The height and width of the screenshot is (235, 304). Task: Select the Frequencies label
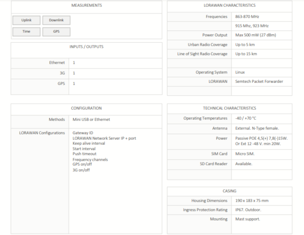point(217,17)
